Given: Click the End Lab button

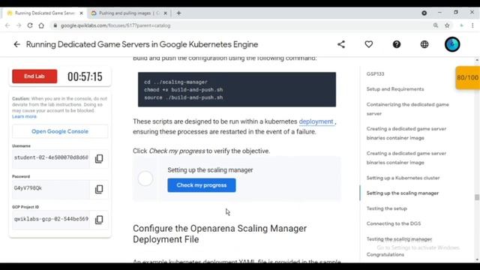Looking at the screenshot, I should [34, 76].
